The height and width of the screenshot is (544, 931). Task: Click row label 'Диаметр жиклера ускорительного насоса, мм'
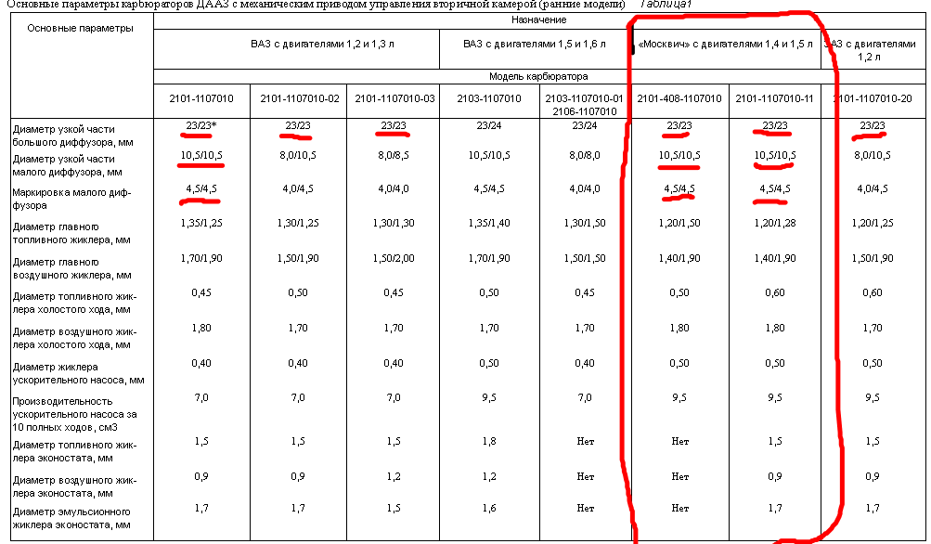78,373
